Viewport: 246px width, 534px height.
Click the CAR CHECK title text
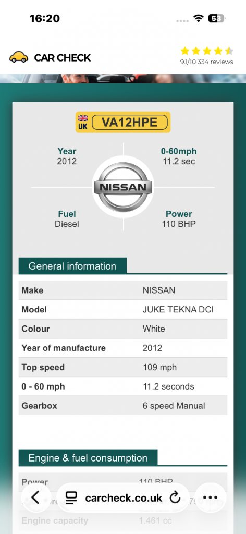(x=62, y=57)
